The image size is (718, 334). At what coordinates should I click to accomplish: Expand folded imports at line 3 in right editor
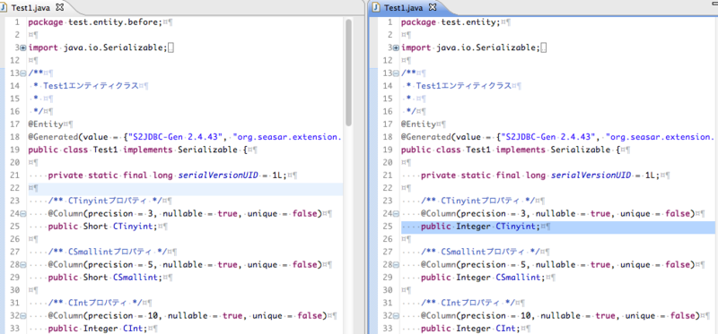[396, 47]
